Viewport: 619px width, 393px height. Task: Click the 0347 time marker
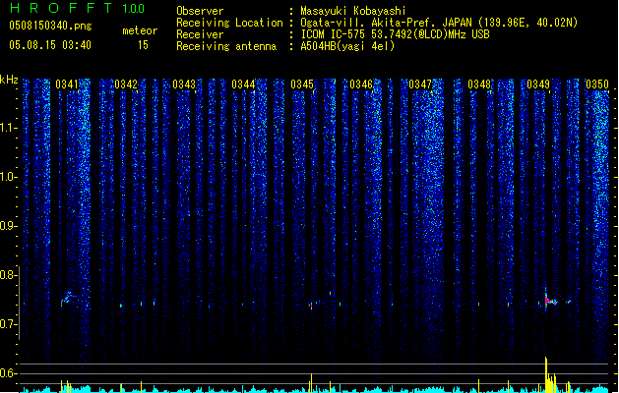(x=420, y=84)
